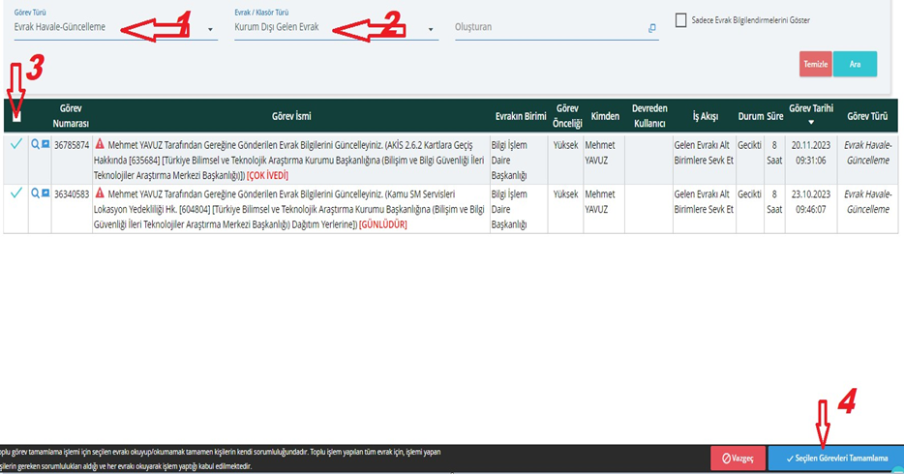This screenshot has width=904, height=474.
Task: Open magnifier icon for task 36785874
Action: click(x=35, y=144)
